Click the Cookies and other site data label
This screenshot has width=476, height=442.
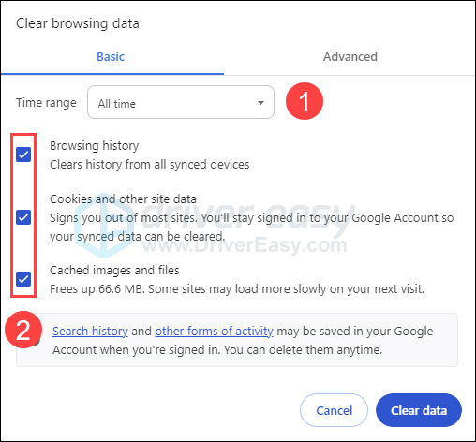[x=123, y=199]
